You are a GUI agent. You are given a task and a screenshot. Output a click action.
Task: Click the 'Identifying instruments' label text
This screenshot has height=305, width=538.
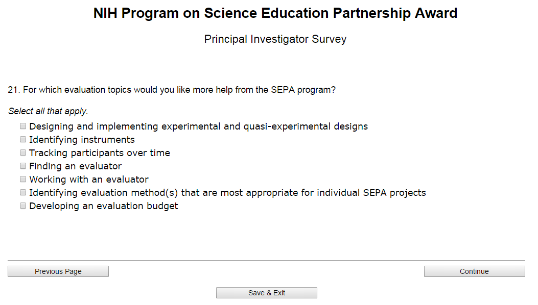82,140
